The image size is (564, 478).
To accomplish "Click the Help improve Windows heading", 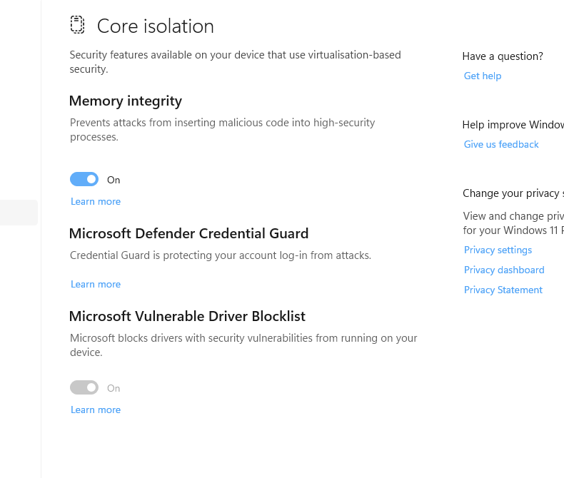I will click(x=513, y=125).
